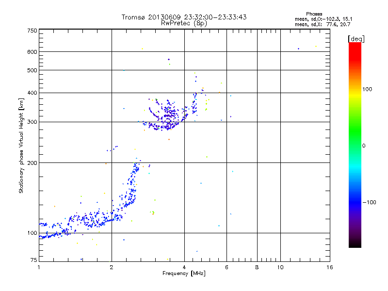Click the black bottom of the phase colorbar
This screenshot has height=291, width=388.
[x=355, y=244]
